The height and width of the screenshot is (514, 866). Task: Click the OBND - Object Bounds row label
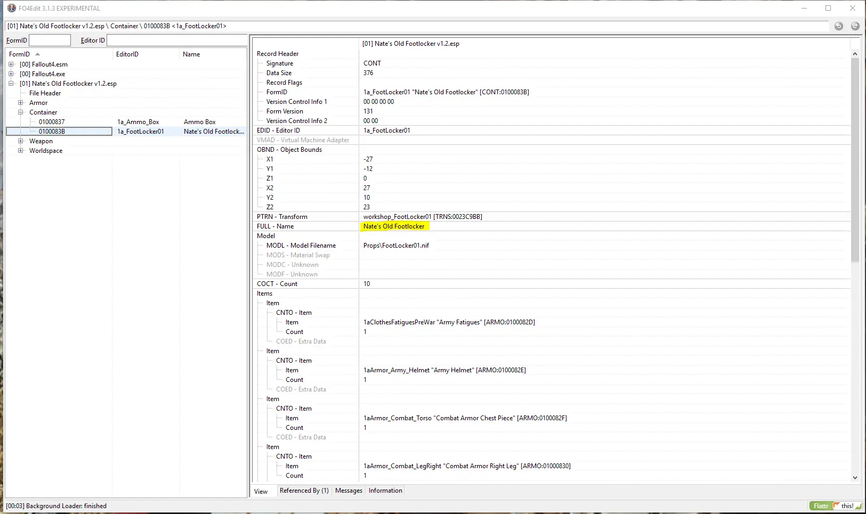[x=289, y=150]
